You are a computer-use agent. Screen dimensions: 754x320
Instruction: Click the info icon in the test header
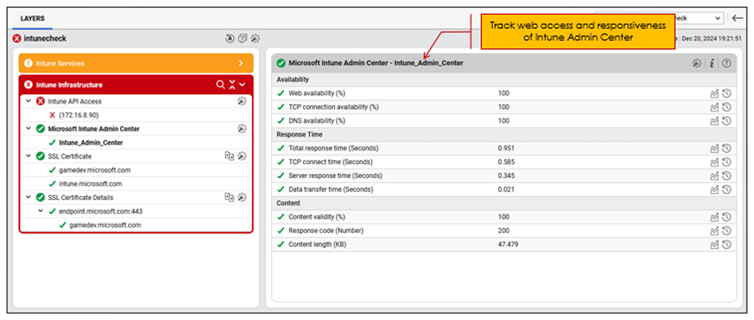pyautogui.click(x=712, y=63)
